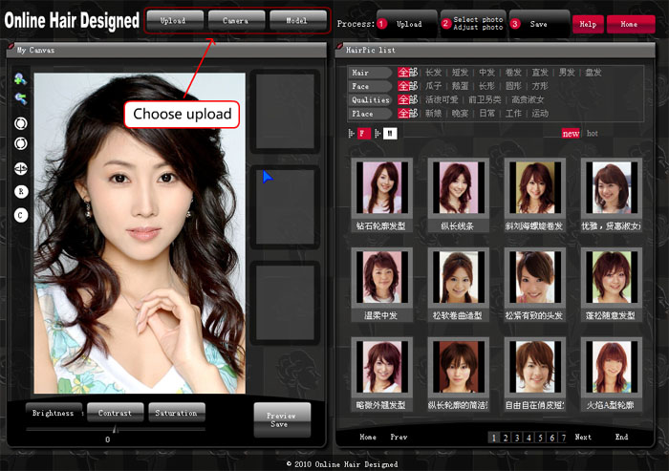Select the Brightness adjustment tab
669x471 pixels.
[54, 413]
